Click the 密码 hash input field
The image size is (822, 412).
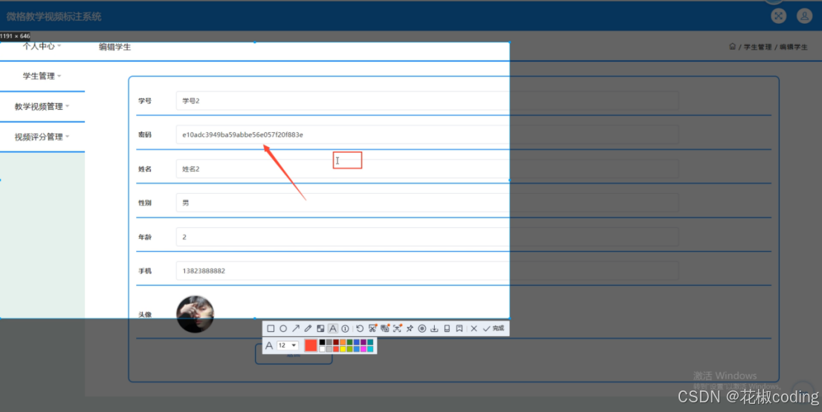point(427,134)
